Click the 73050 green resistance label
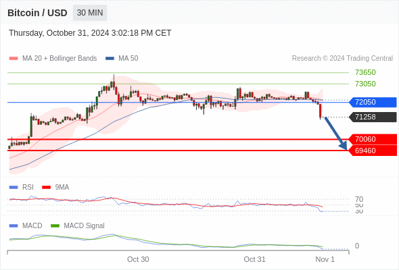Screen dimensions: 399x270 [365, 84]
